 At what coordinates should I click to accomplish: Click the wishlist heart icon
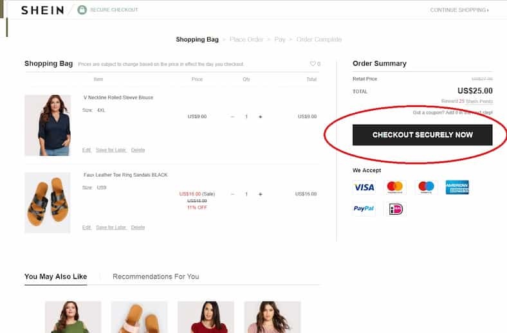pos(313,64)
